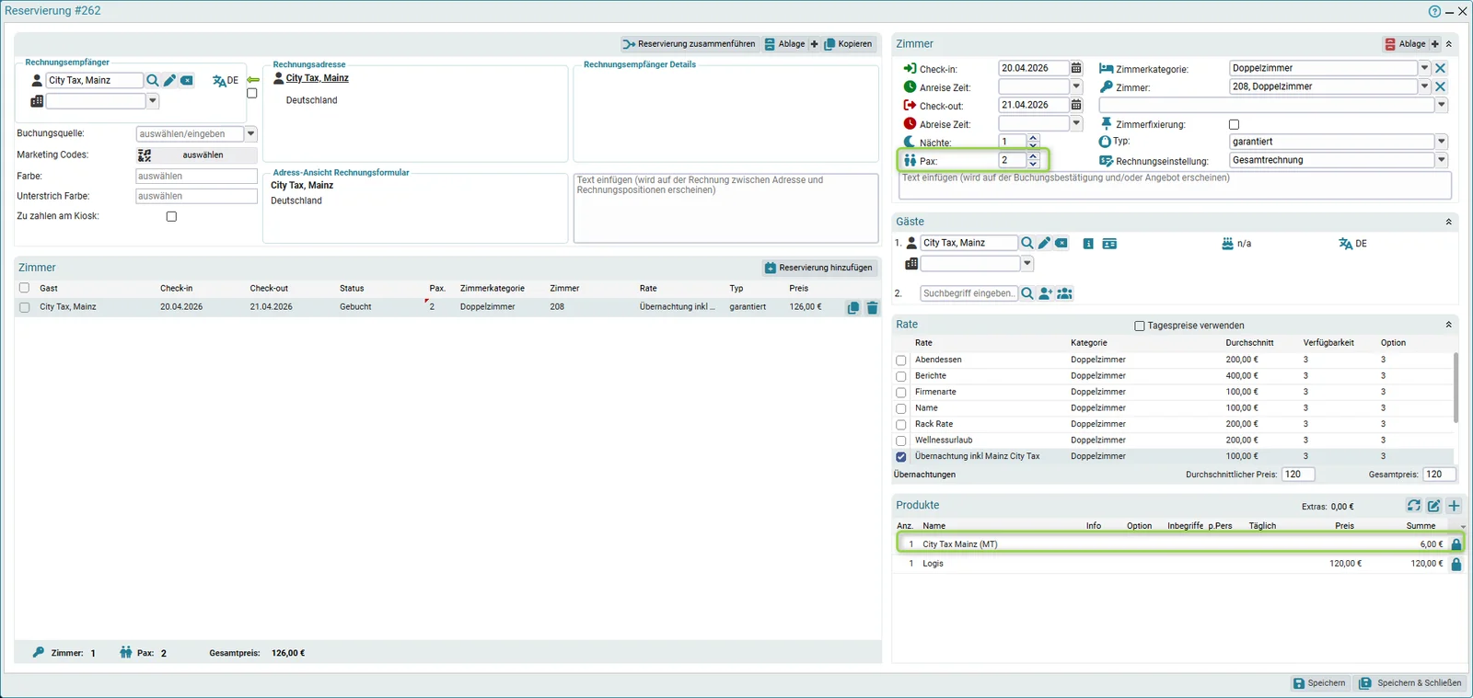
Task: Collapse the Gäste section
Action: pos(1448,222)
